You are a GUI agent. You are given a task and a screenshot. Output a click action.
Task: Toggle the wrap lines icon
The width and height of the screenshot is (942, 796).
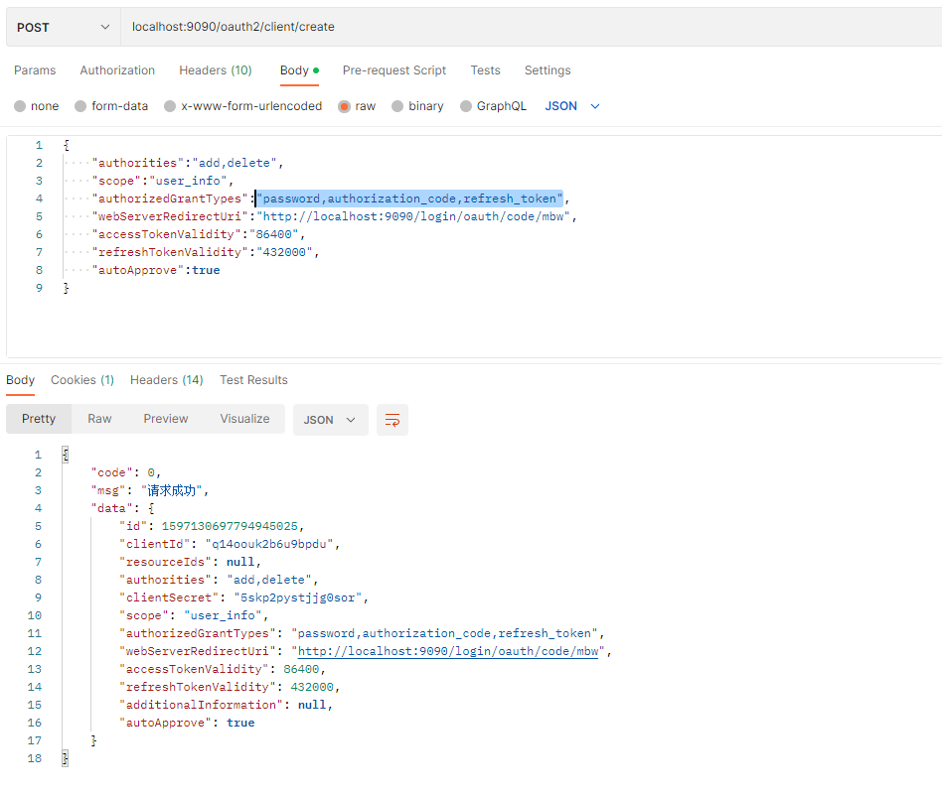click(392, 420)
